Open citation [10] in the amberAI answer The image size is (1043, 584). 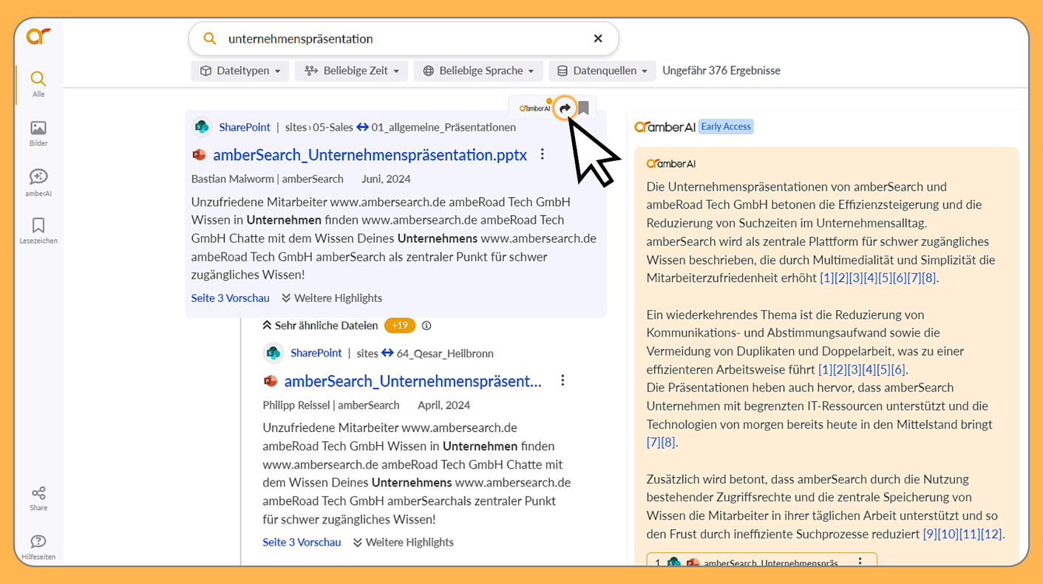(x=948, y=534)
